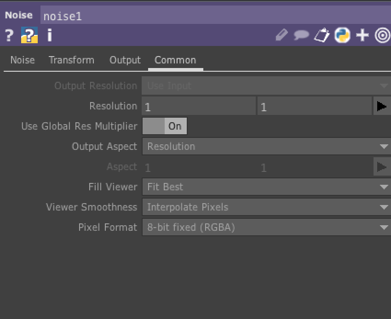Open the Fill Viewer dropdown
The image size is (391, 319).
coord(266,187)
